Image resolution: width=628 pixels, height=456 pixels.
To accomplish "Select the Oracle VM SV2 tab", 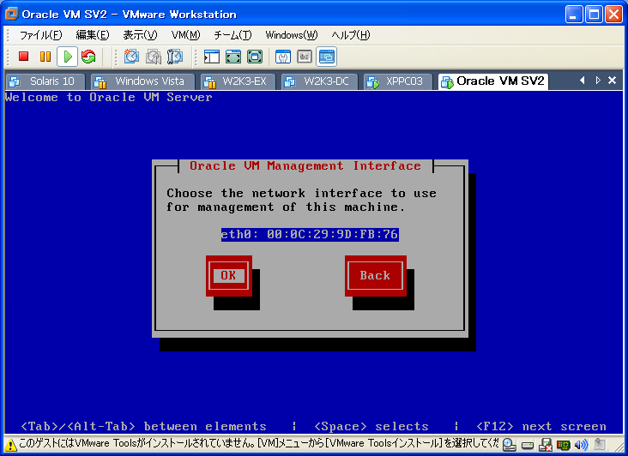I will coord(493,81).
